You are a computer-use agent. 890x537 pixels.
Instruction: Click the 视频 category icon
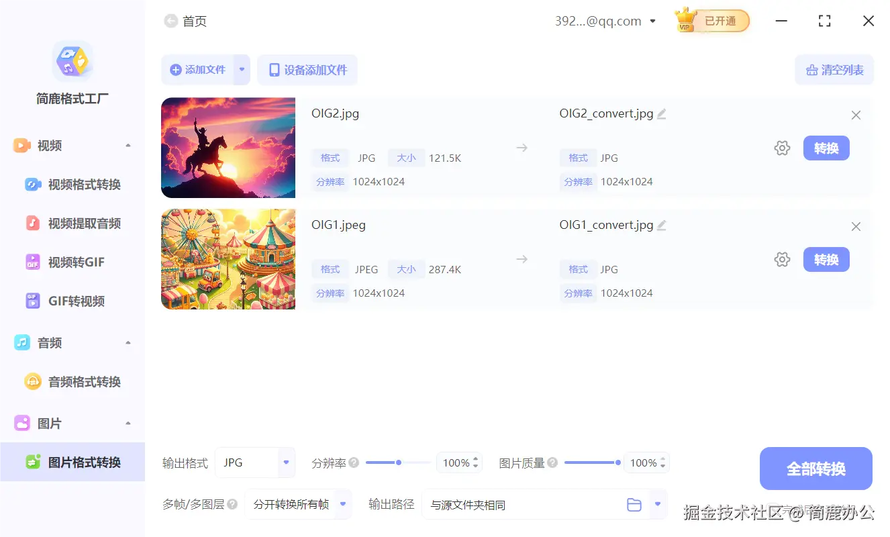coord(22,146)
